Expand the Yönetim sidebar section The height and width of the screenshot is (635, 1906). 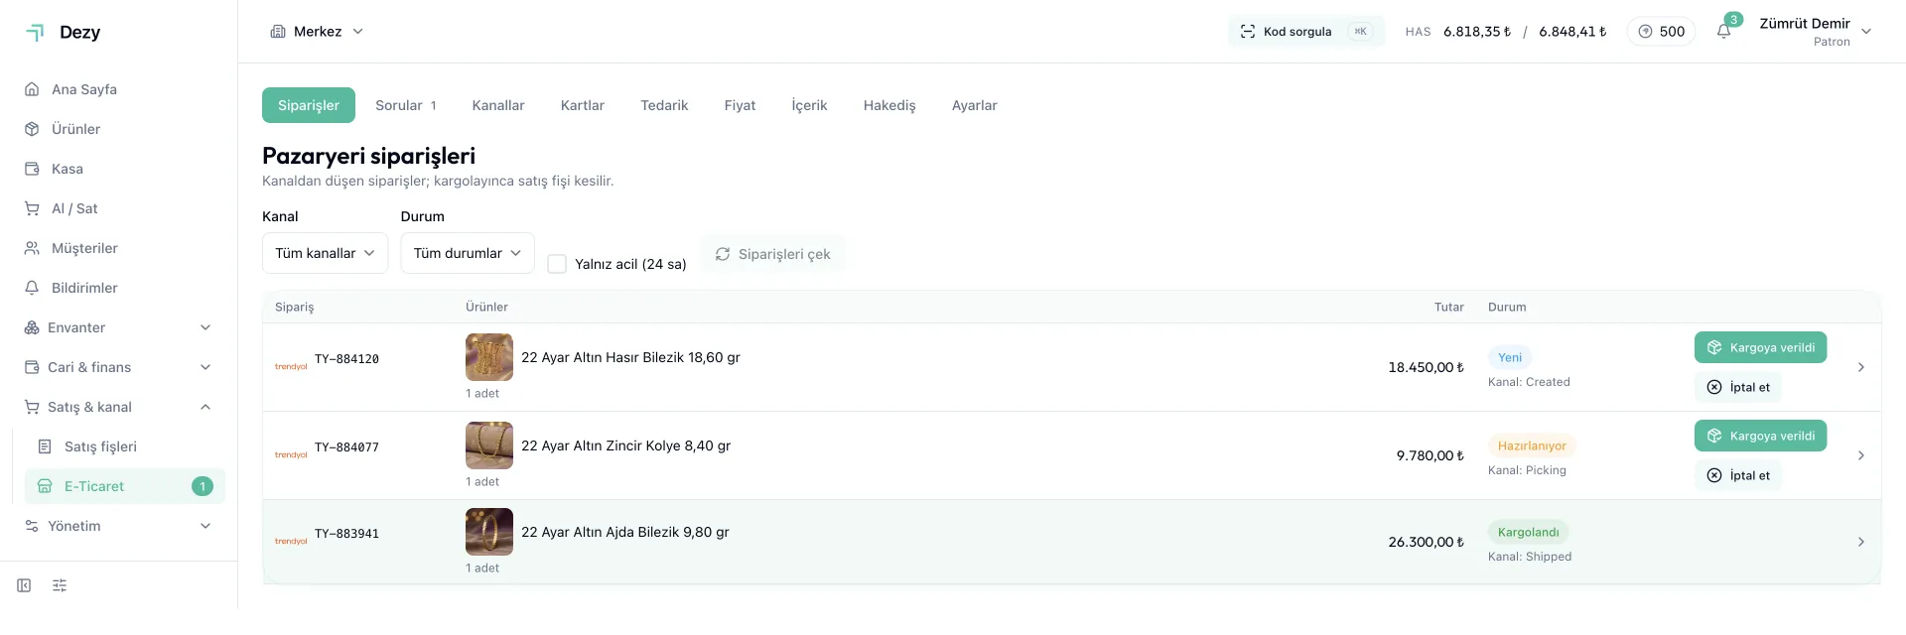tap(119, 526)
